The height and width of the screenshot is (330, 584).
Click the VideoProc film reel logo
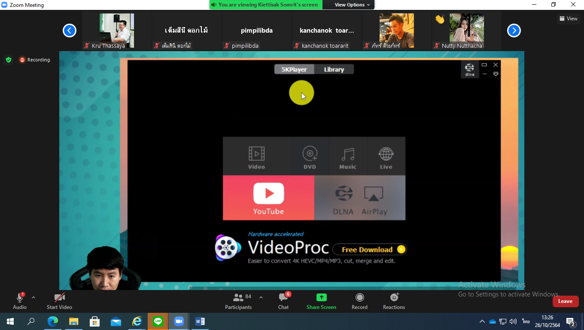228,248
